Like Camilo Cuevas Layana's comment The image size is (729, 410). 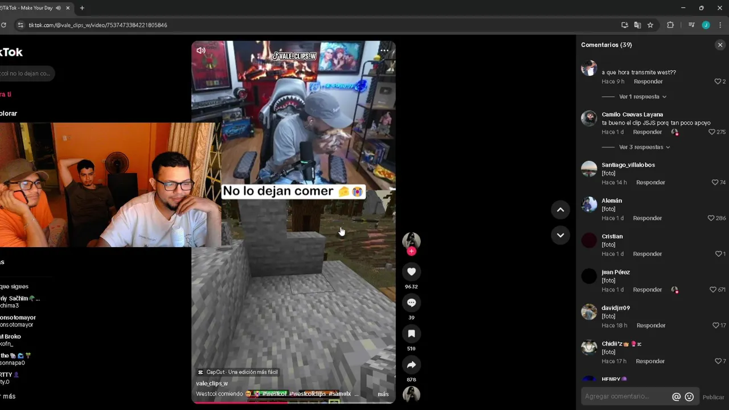pyautogui.click(x=711, y=132)
